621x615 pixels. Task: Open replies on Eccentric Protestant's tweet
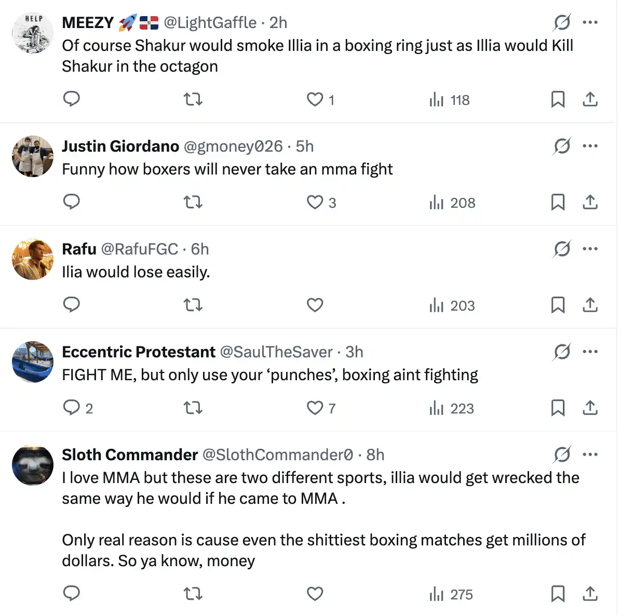72,407
